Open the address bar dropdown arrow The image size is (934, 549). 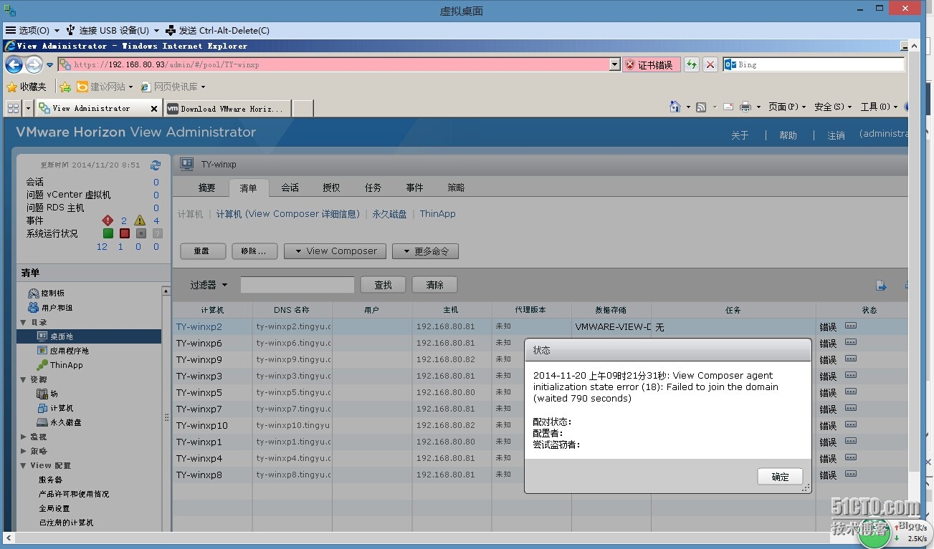click(614, 64)
